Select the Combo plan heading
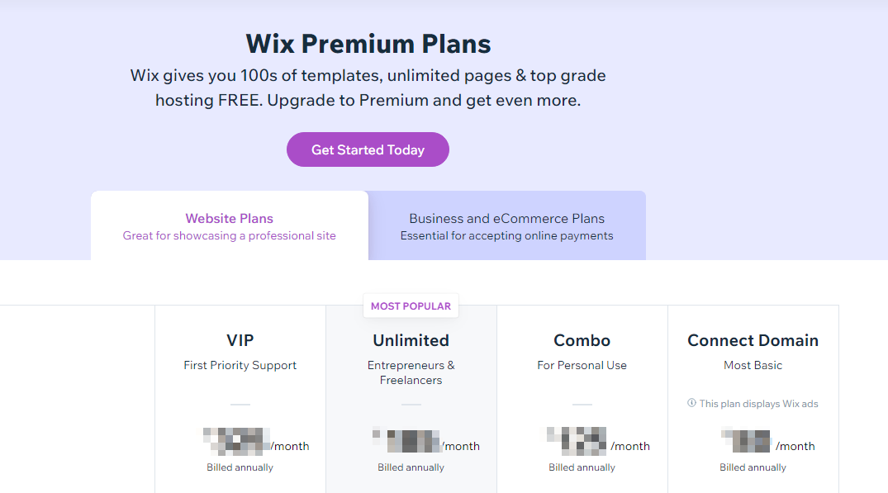The image size is (888, 493). click(x=582, y=340)
